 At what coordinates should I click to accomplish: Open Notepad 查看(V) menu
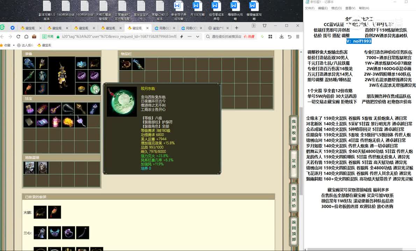point(350,8)
